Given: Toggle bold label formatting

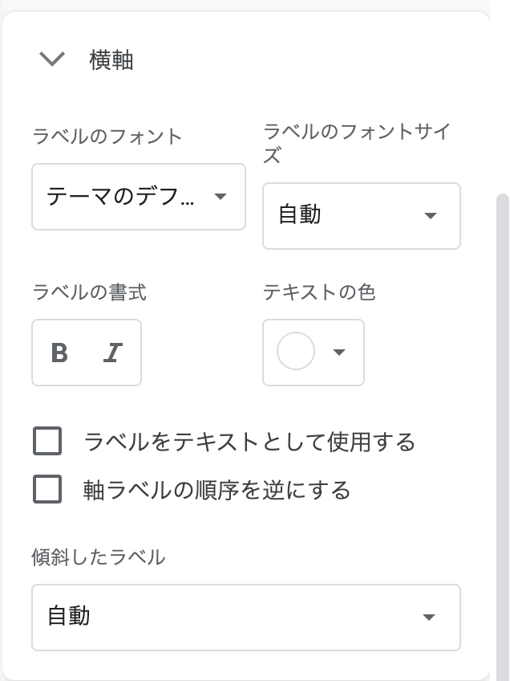Looking at the screenshot, I should click(59, 353).
